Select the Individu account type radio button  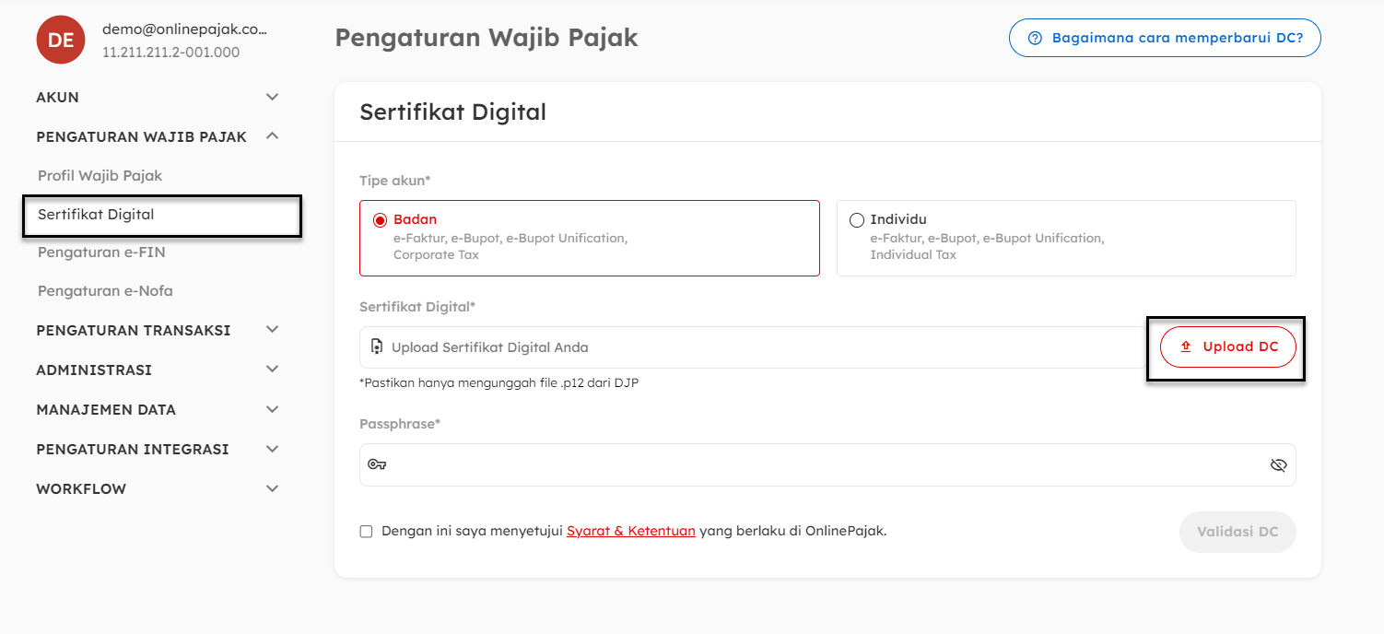857,220
